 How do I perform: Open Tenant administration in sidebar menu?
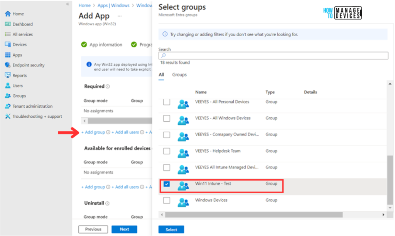point(32,106)
